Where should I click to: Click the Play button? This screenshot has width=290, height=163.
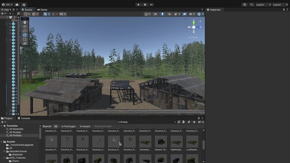tap(138, 5)
